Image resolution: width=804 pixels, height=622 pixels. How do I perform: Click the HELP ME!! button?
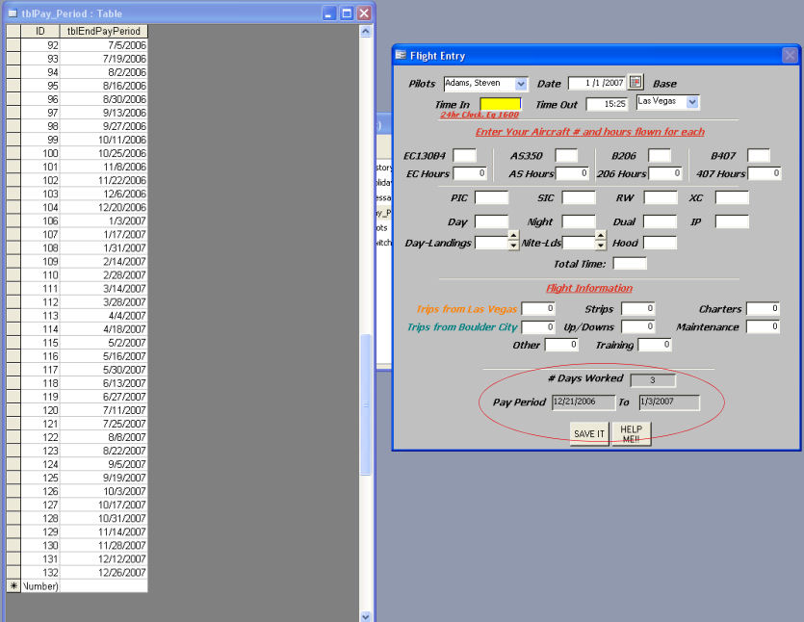(631, 434)
